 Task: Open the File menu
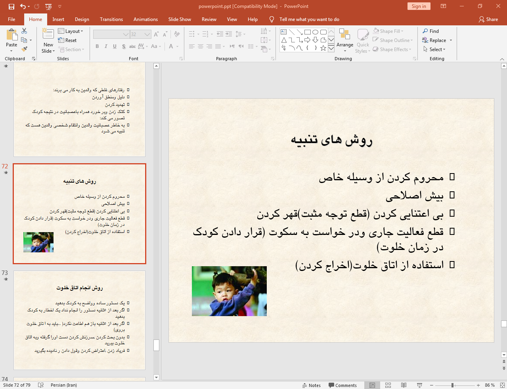[11, 19]
